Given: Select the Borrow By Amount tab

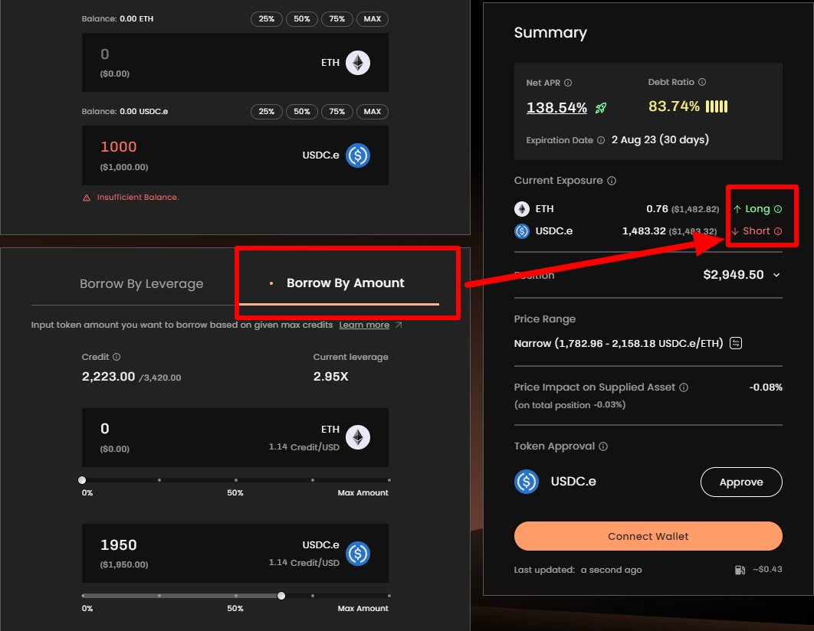Looking at the screenshot, I should pyautogui.click(x=345, y=283).
